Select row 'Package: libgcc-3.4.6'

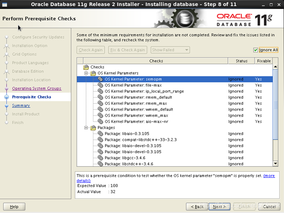click(175, 158)
